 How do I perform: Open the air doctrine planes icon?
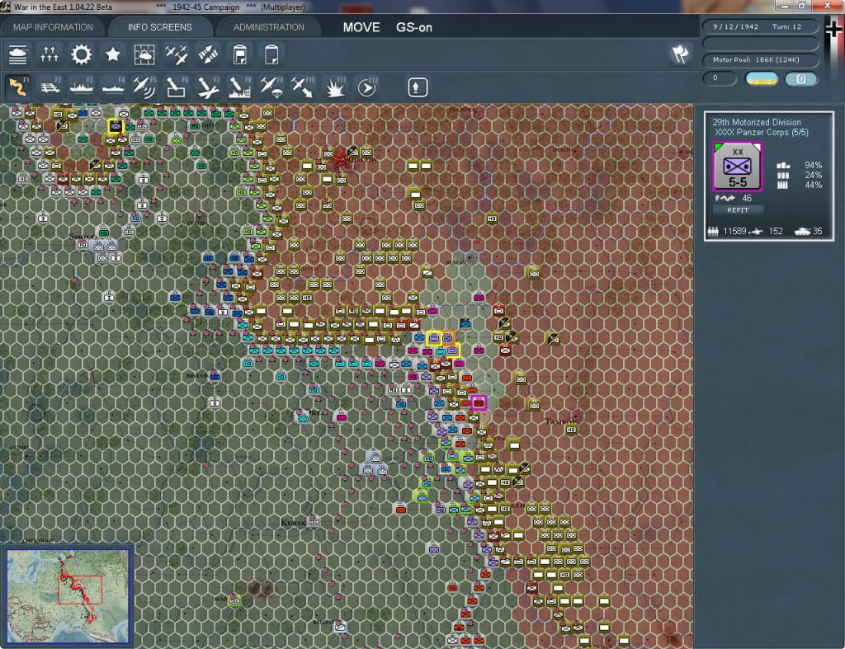(177, 54)
